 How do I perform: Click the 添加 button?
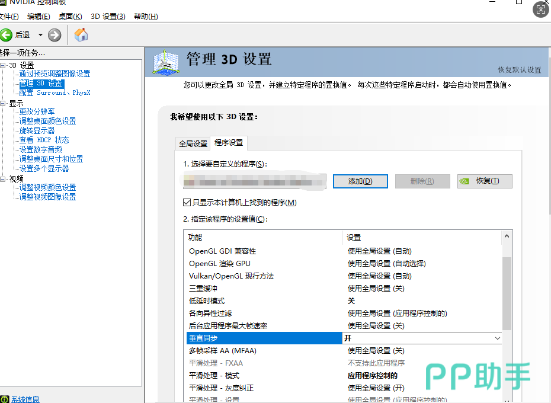pyautogui.click(x=360, y=181)
